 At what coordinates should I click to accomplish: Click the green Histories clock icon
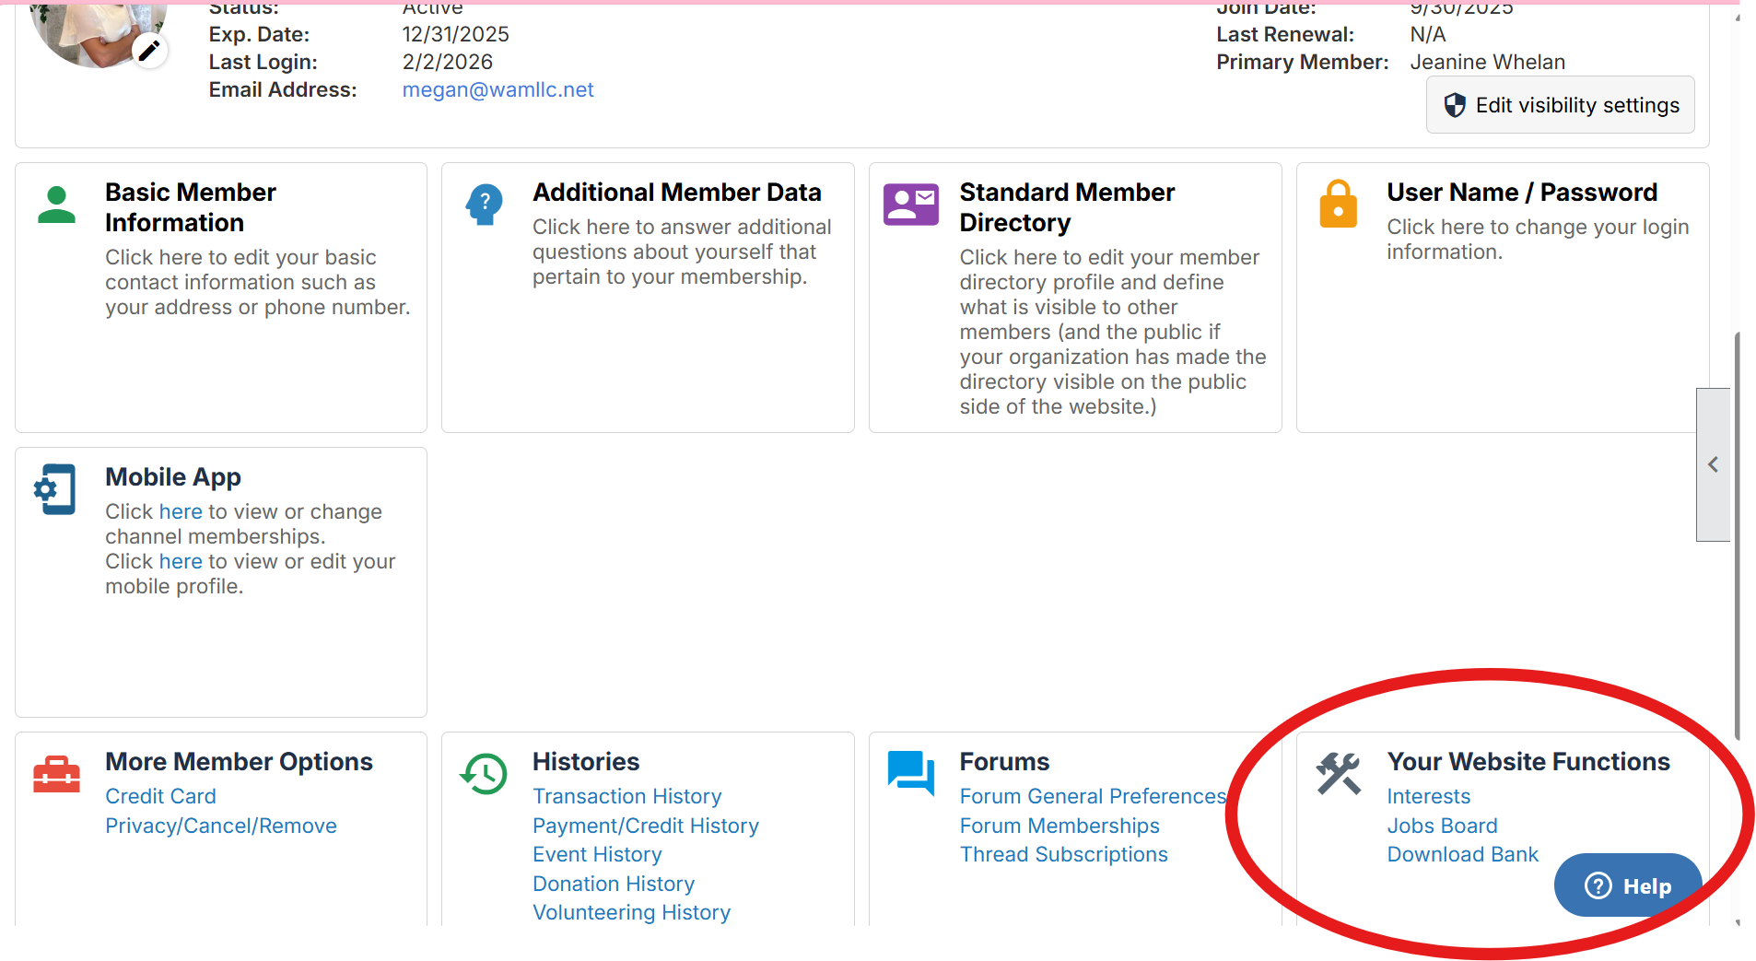click(484, 774)
